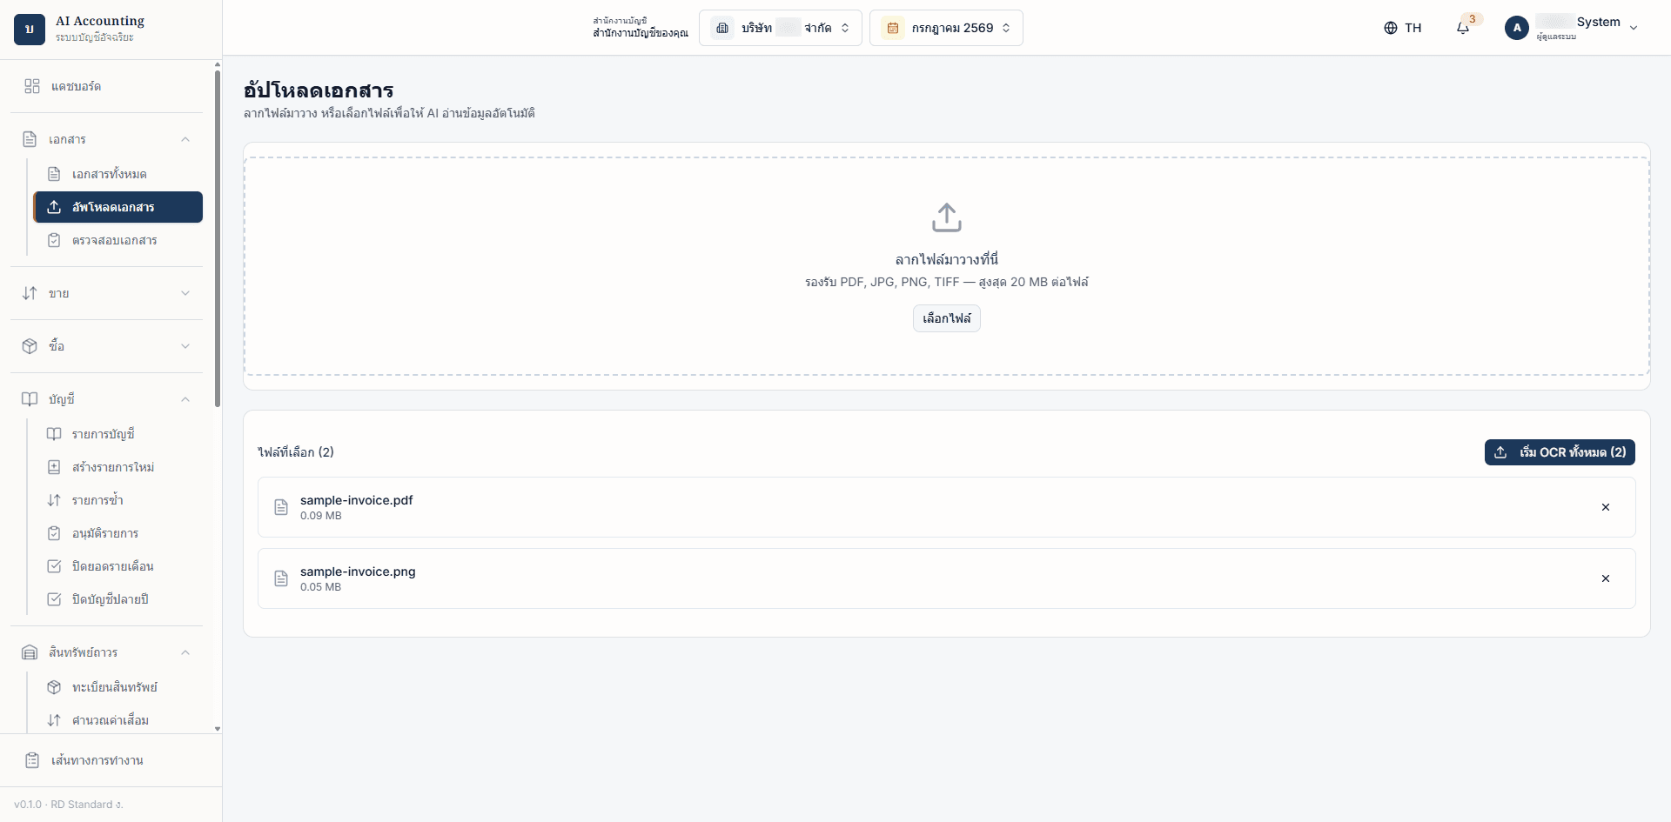The height and width of the screenshot is (822, 1671).
Task: Remove sample-invoice.png from the list
Action: pos(1606,578)
